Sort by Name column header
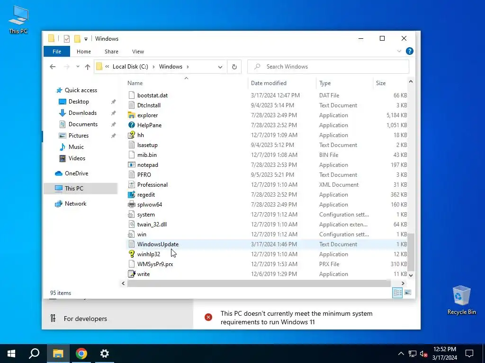485x363 pixels. (187, 83)
